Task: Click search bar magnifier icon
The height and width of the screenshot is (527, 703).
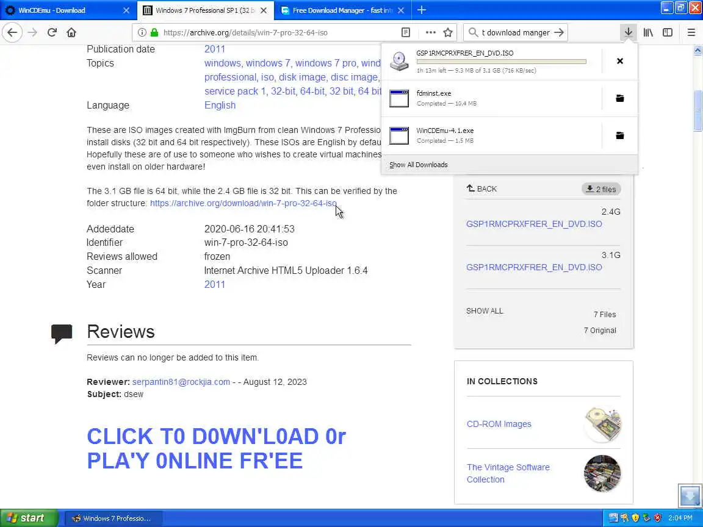Action: pos(472,32)
